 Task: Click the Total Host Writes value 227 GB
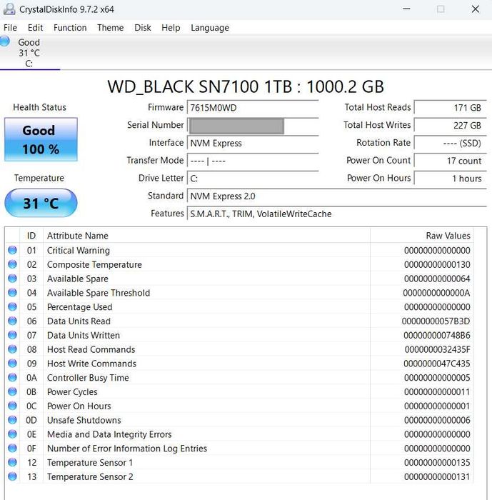pos(451,125)
